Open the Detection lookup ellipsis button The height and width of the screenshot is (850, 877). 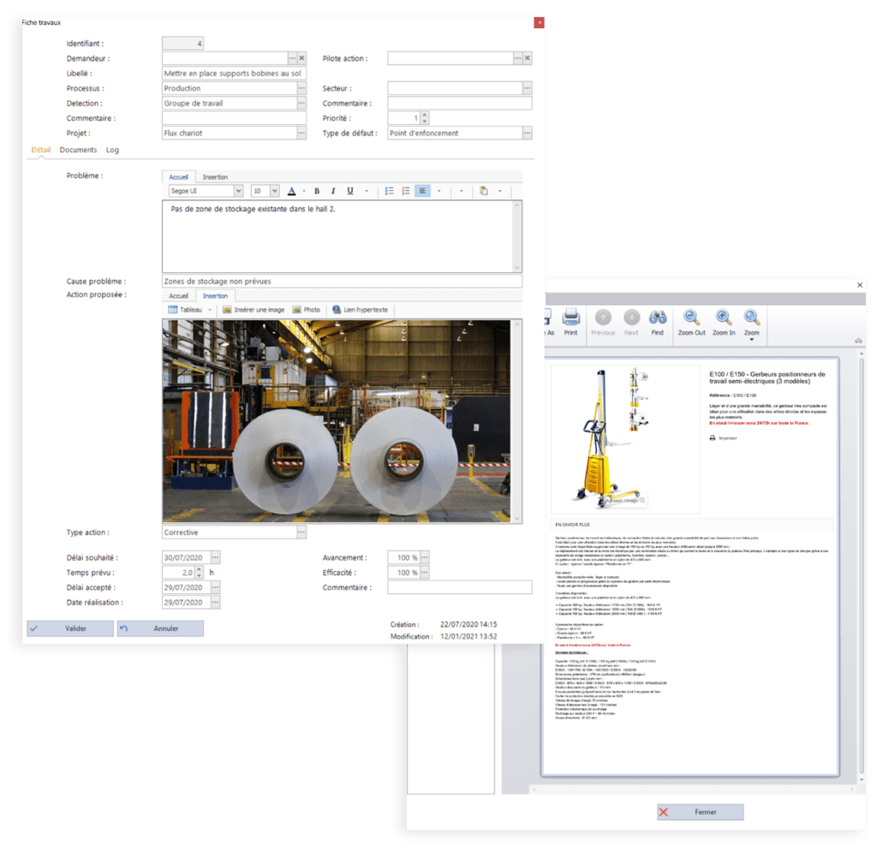pos(301,104)
